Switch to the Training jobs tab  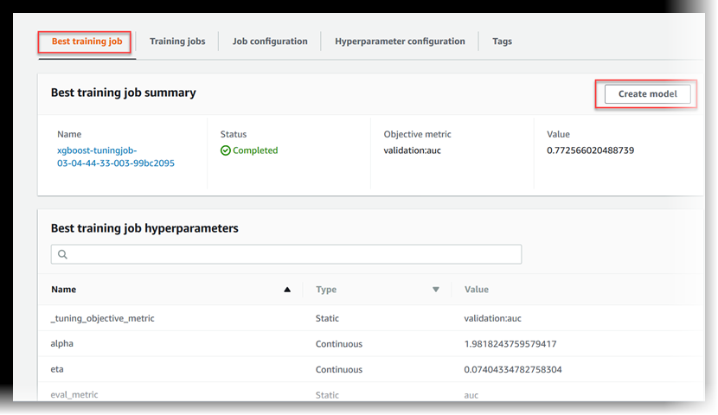177,41
